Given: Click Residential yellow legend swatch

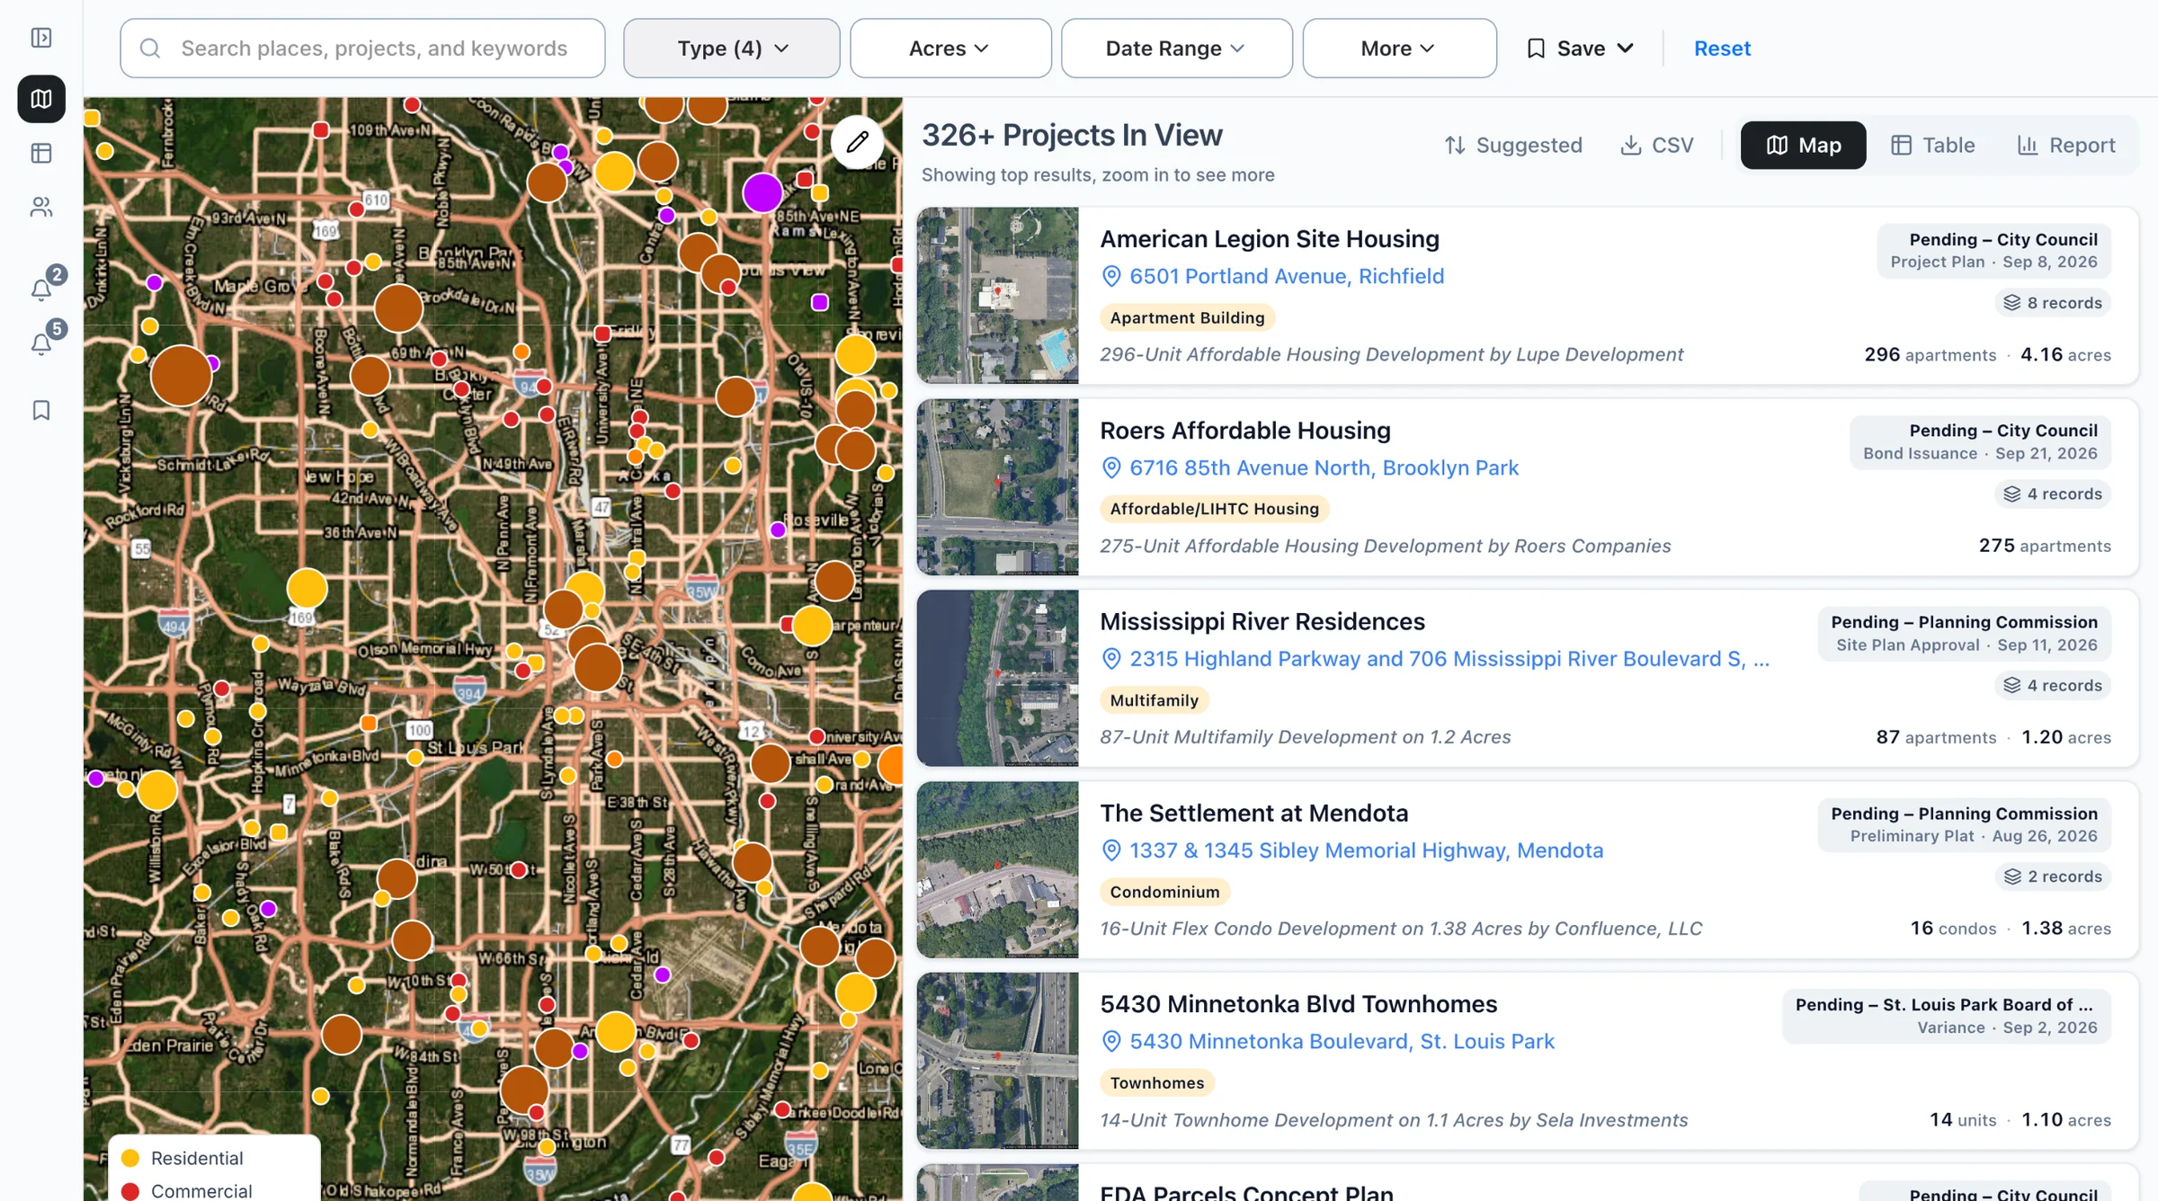Looking at the screenshot, I should pyautogui.click(x=129, y=1158).
